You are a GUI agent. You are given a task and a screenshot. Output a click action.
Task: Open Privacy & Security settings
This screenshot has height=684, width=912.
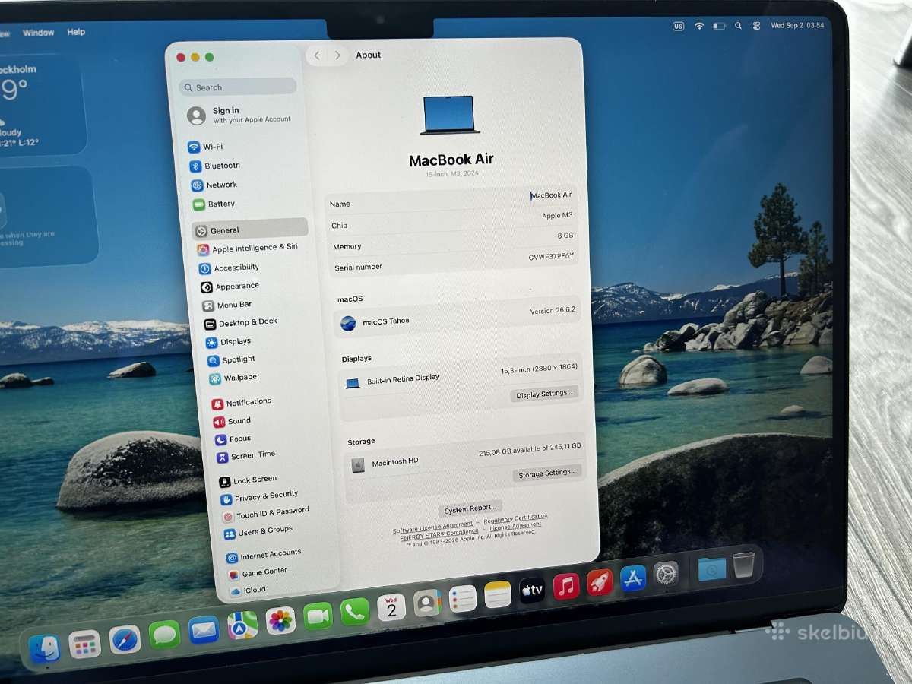259,498
